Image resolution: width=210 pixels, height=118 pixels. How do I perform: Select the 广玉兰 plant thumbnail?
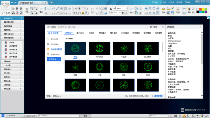click(x=123, y=48)
